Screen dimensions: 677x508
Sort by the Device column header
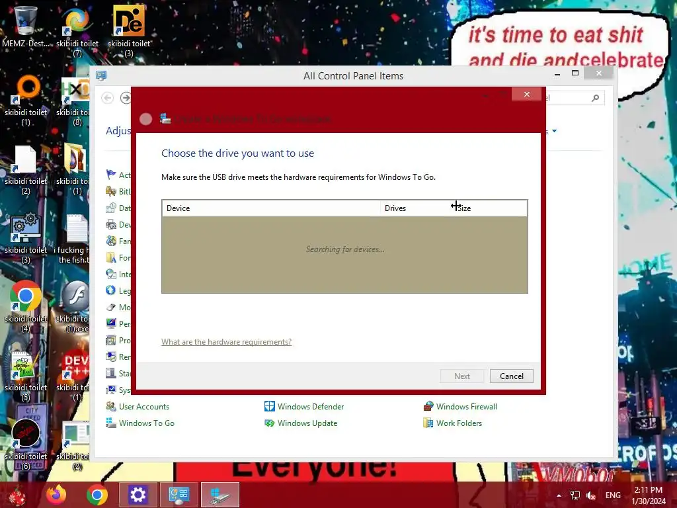[271, 208]
